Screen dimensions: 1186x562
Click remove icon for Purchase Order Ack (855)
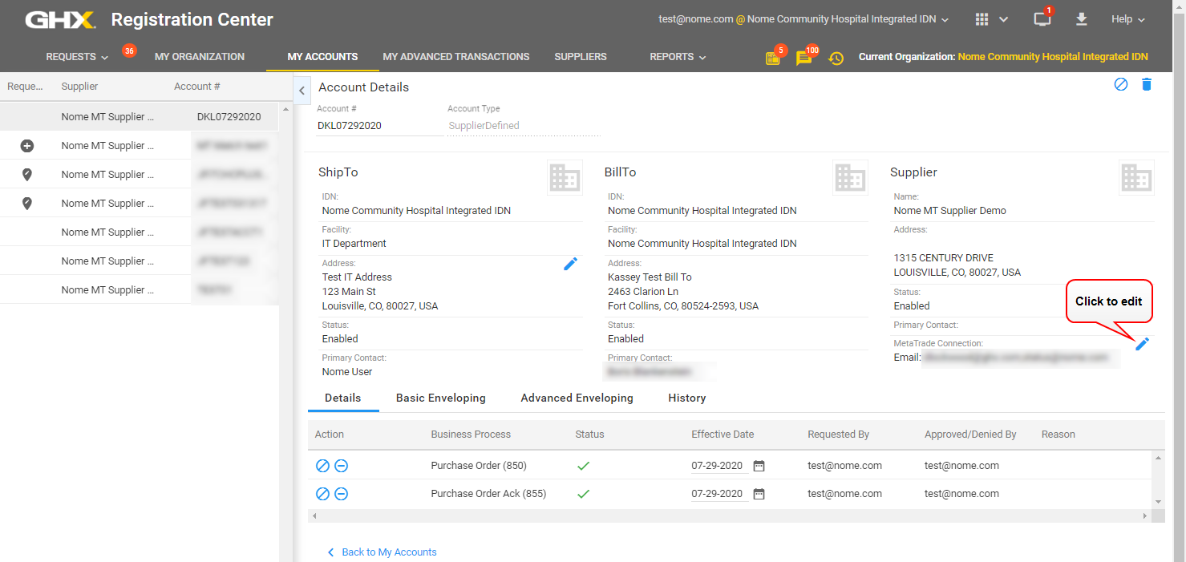341,494
